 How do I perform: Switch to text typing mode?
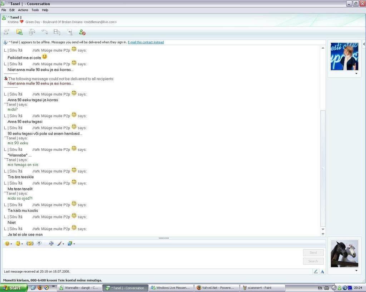tap(322, 271)
